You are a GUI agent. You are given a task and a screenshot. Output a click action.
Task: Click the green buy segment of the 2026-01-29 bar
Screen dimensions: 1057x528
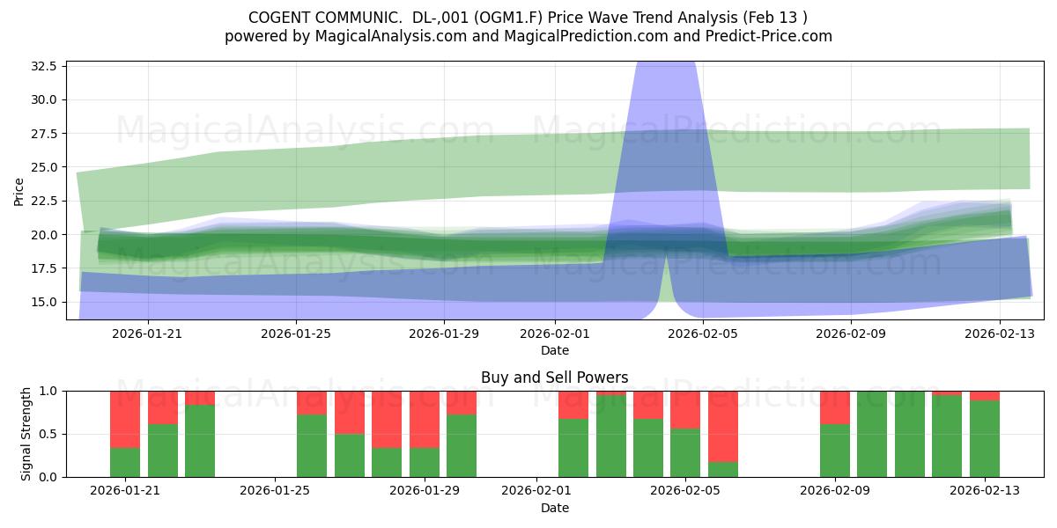425,462
